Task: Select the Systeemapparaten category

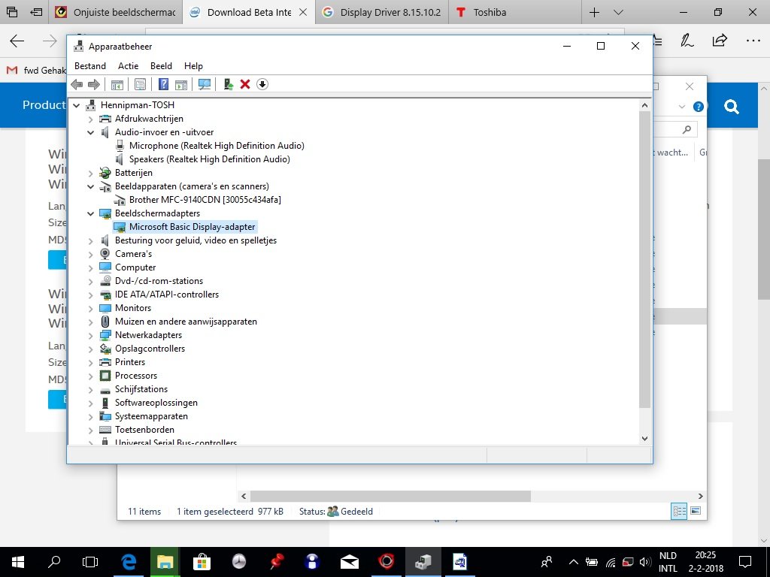Action: (x=151, y=416)
